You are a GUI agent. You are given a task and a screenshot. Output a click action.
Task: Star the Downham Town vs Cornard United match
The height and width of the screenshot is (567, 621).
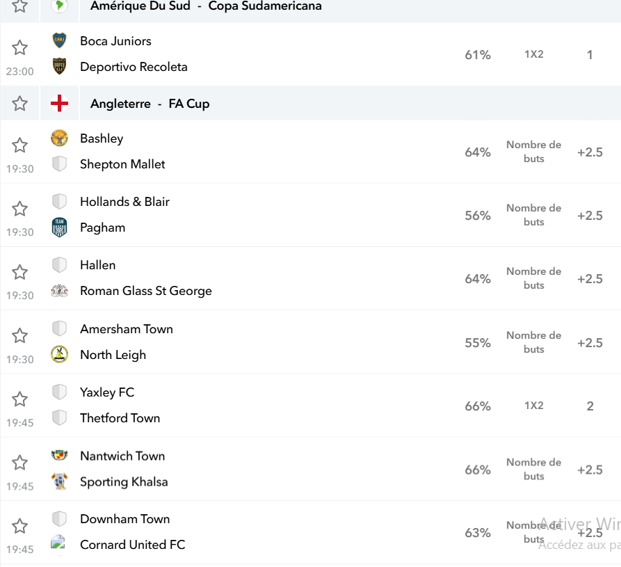coord(19,526)
